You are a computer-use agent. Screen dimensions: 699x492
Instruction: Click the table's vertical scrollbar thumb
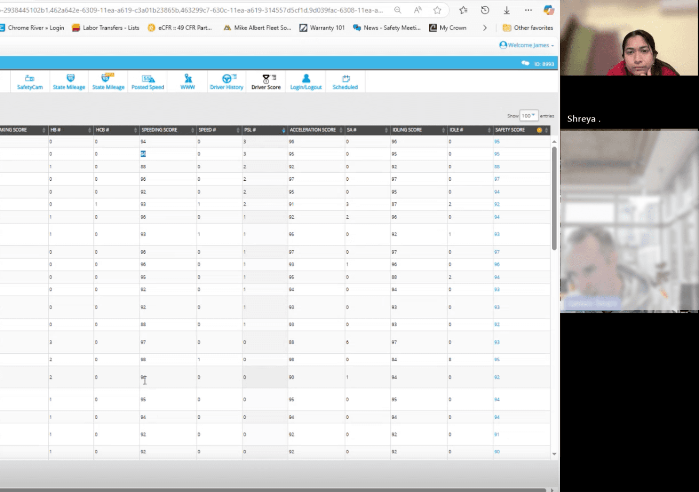pos(554,198)
